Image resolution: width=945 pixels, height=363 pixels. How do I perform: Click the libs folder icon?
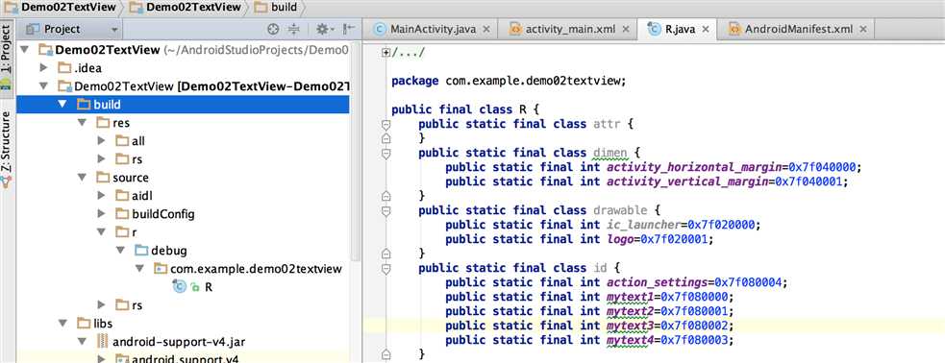(x=84, y=324)
